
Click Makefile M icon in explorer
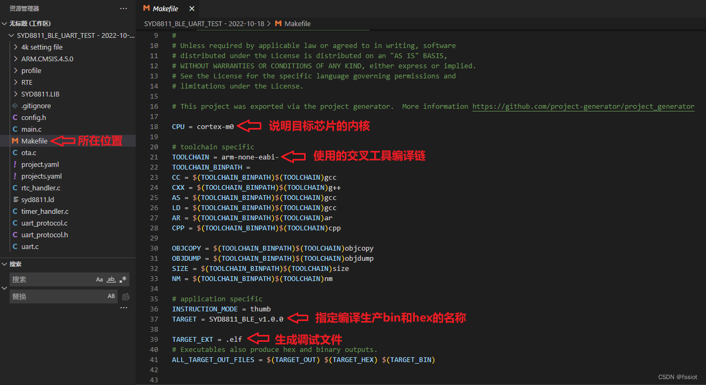pyautogui.click(x=15, y=141)
